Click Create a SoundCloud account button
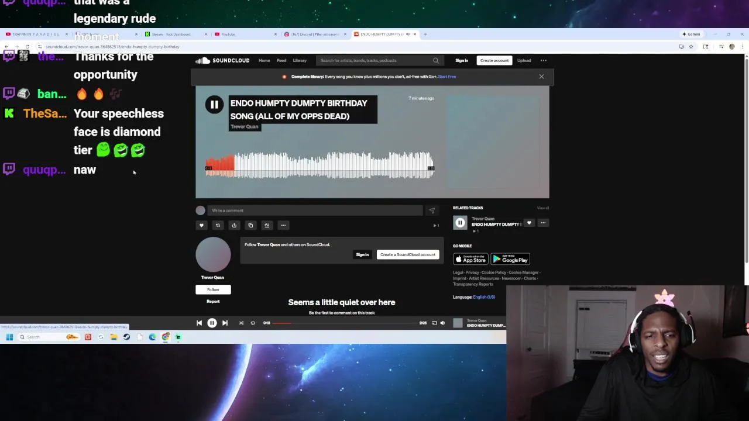Screen dimensions: 749x421 [408, 254]
